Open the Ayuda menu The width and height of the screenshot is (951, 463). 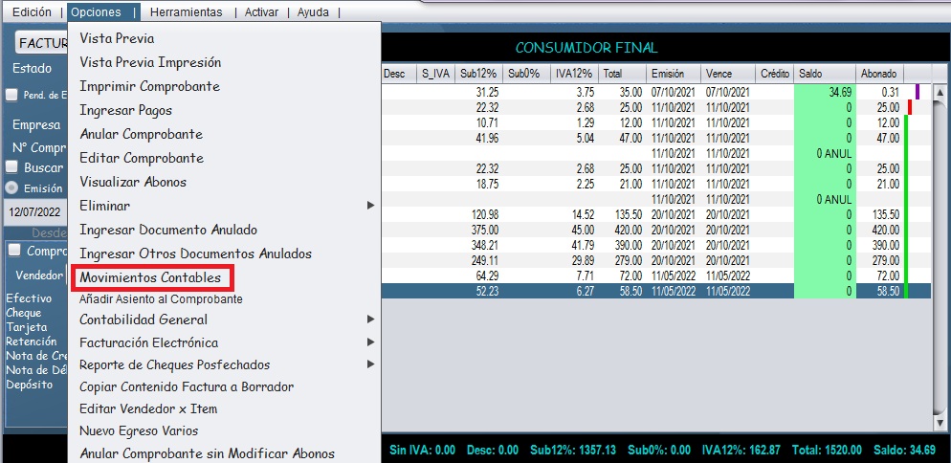click(314, 12)
